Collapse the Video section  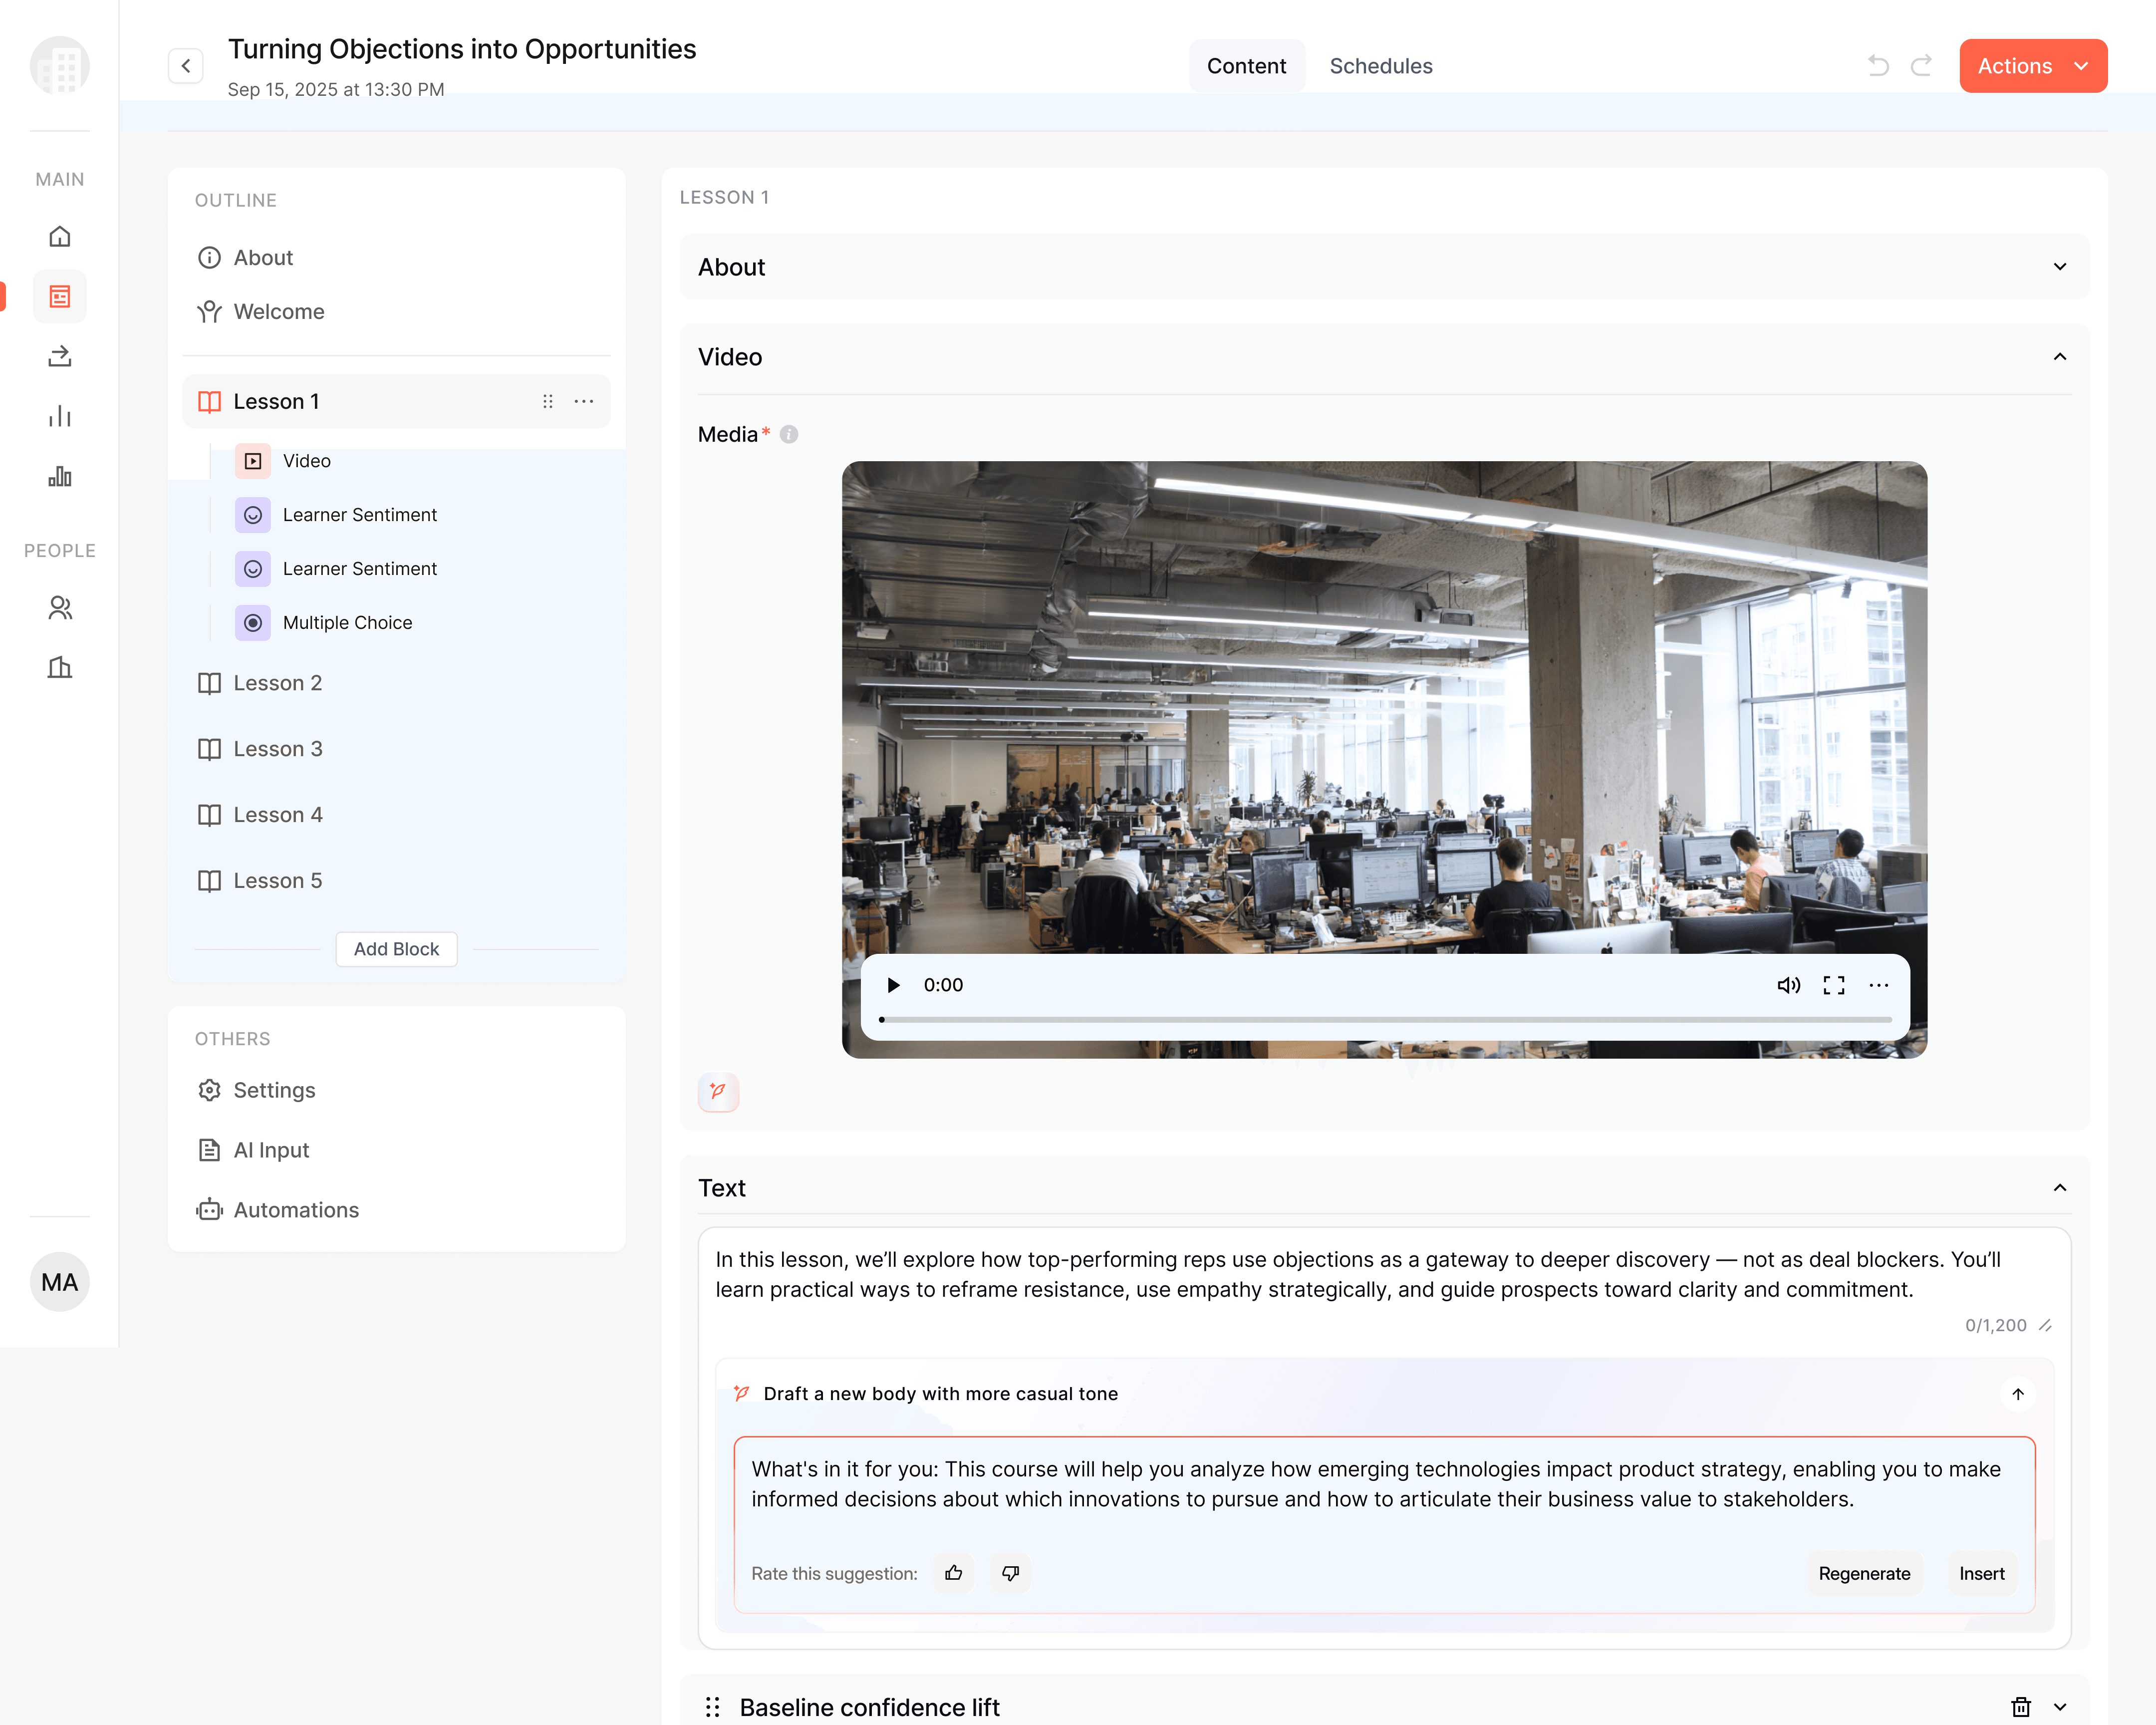coord(2059,357)
